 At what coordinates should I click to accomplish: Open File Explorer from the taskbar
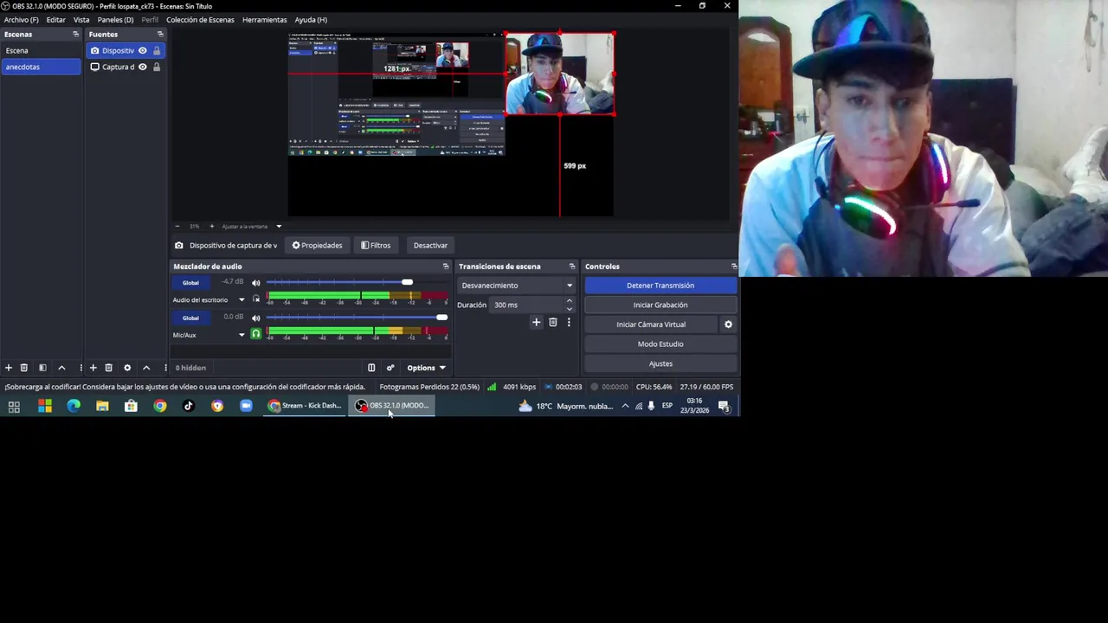[x=102, y=406]
